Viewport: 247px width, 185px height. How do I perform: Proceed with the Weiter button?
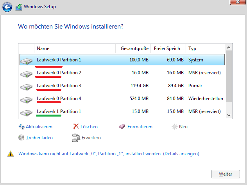[x=226, y=174]
